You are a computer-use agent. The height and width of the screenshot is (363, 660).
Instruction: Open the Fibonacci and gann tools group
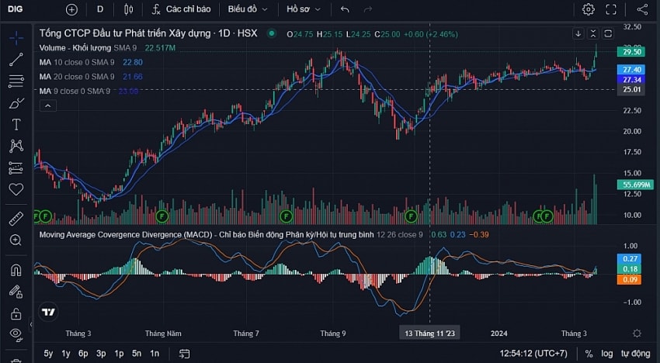(16, 81)
